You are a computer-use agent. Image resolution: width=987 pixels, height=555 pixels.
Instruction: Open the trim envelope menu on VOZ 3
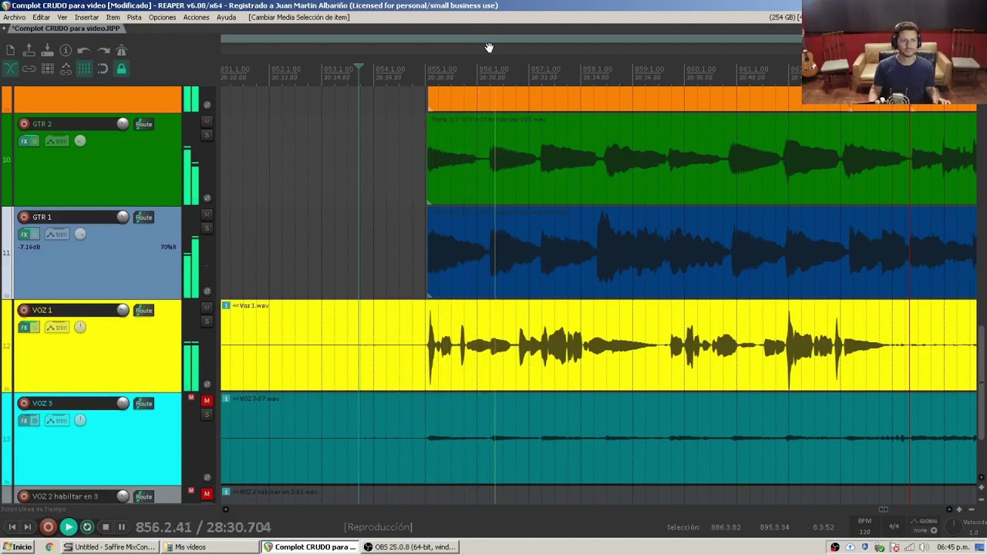pos(56,421)
